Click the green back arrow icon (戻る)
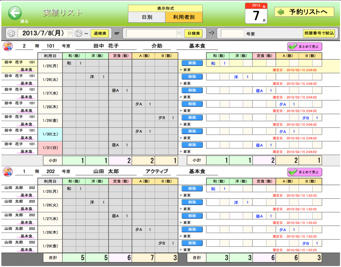The height and width of the screenshot is (267, 341). tap(15, 13)
